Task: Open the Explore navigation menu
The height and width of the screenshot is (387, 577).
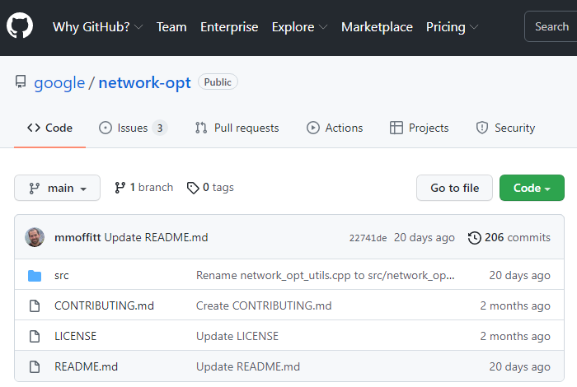Action: coord(299,27)
